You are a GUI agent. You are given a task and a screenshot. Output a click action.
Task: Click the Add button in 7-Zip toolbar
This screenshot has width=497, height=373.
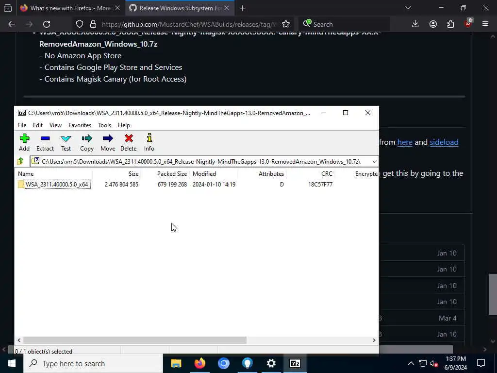click(24, 142)
